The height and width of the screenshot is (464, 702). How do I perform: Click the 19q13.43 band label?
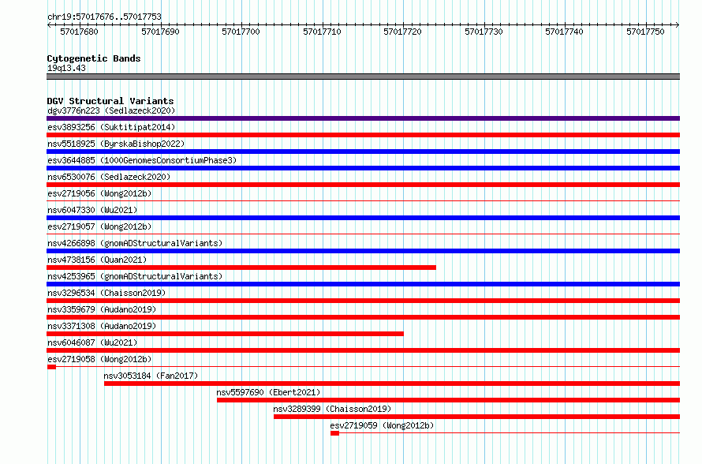66,68
